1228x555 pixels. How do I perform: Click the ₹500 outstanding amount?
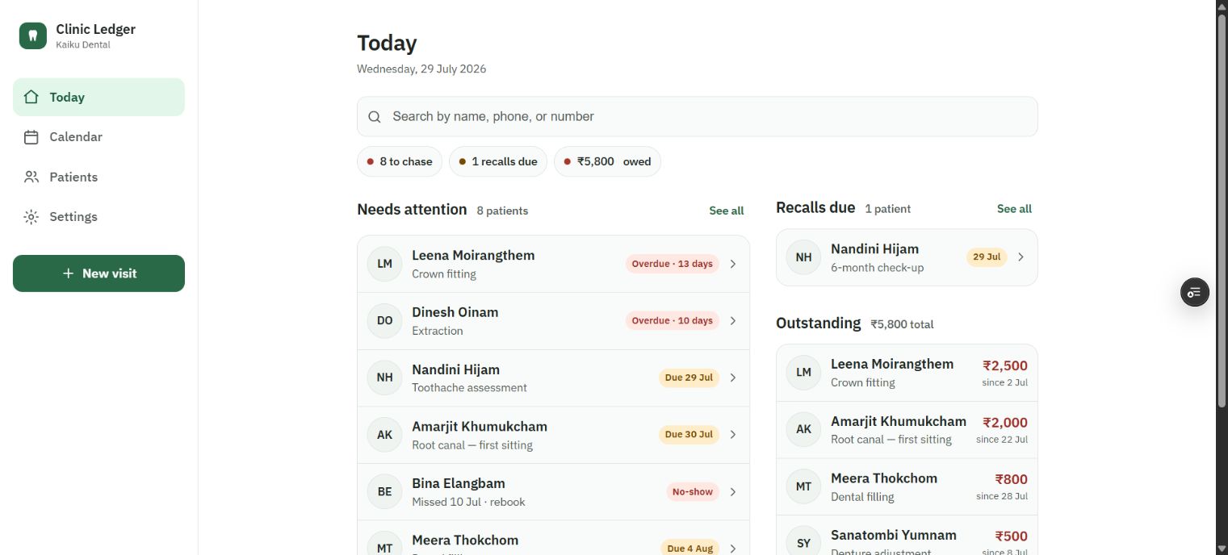point(1012,536)
